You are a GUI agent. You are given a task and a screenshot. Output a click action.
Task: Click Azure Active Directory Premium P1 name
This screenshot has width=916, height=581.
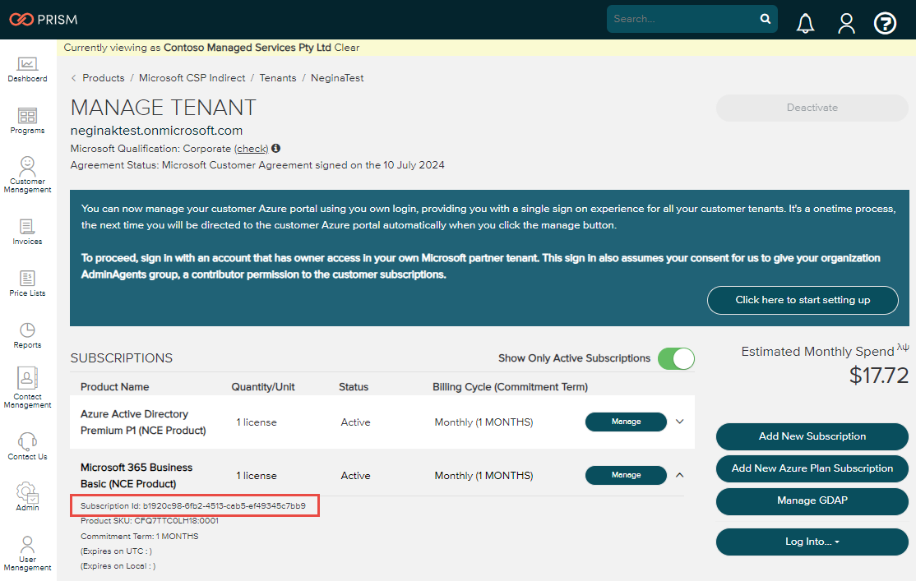(143, 422)
